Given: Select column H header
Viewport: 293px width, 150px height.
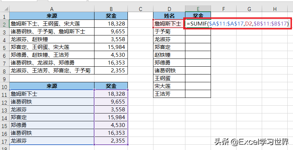Looking at the screenshot, I should (275, 9).
